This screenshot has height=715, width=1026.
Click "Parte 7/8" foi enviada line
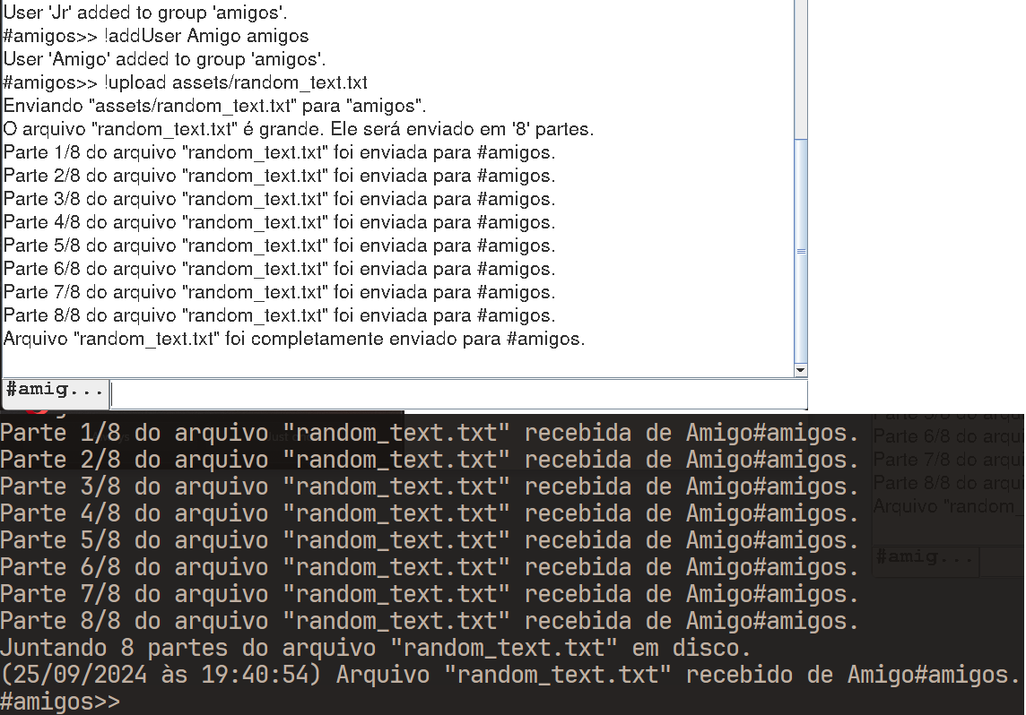(280, 292)
